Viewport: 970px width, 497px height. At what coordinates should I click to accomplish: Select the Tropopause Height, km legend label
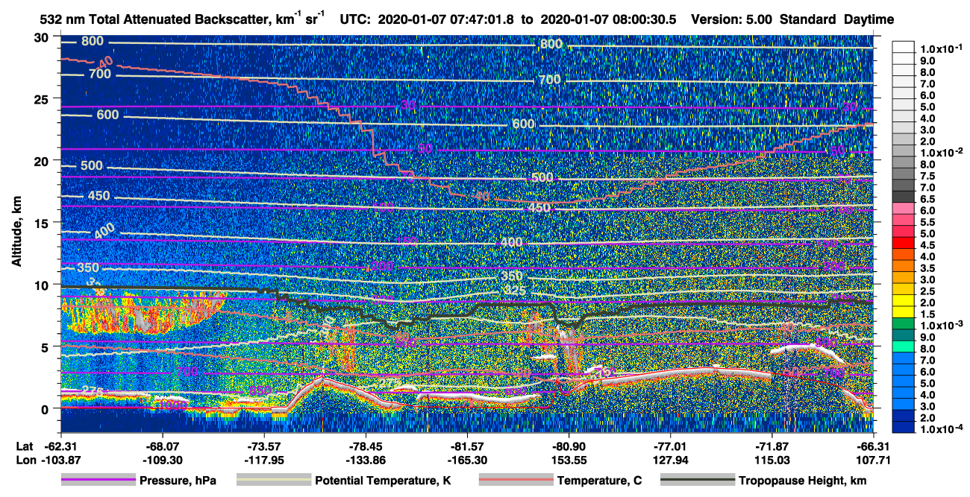(803, 481)
